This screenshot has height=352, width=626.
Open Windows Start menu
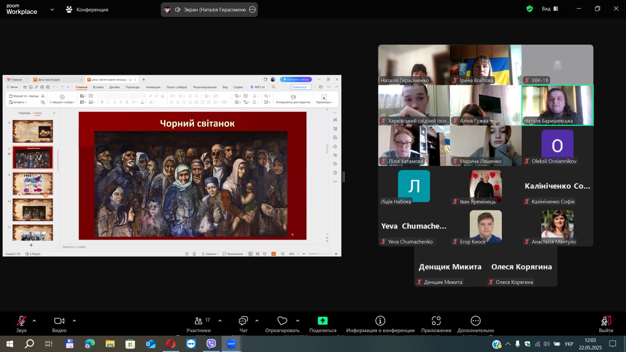click(10, 344)
